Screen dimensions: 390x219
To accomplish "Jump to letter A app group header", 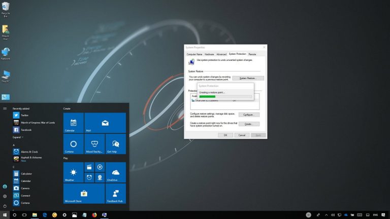I will (x=14, y=145).
